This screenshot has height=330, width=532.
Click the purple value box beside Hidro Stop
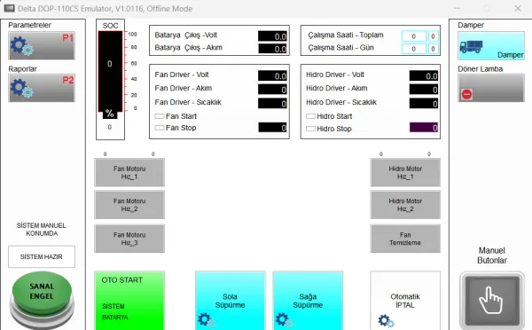pos(424,128)
